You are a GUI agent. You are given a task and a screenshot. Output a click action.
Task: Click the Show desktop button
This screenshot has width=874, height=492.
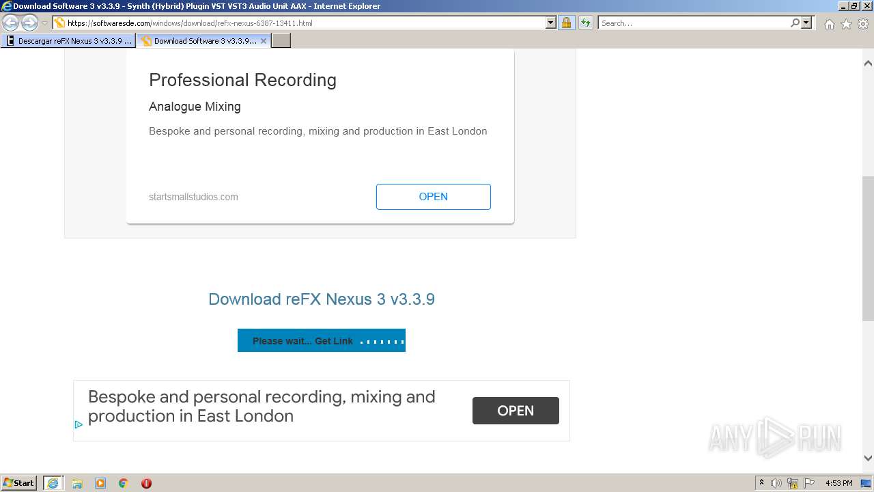tap(866, 483)
